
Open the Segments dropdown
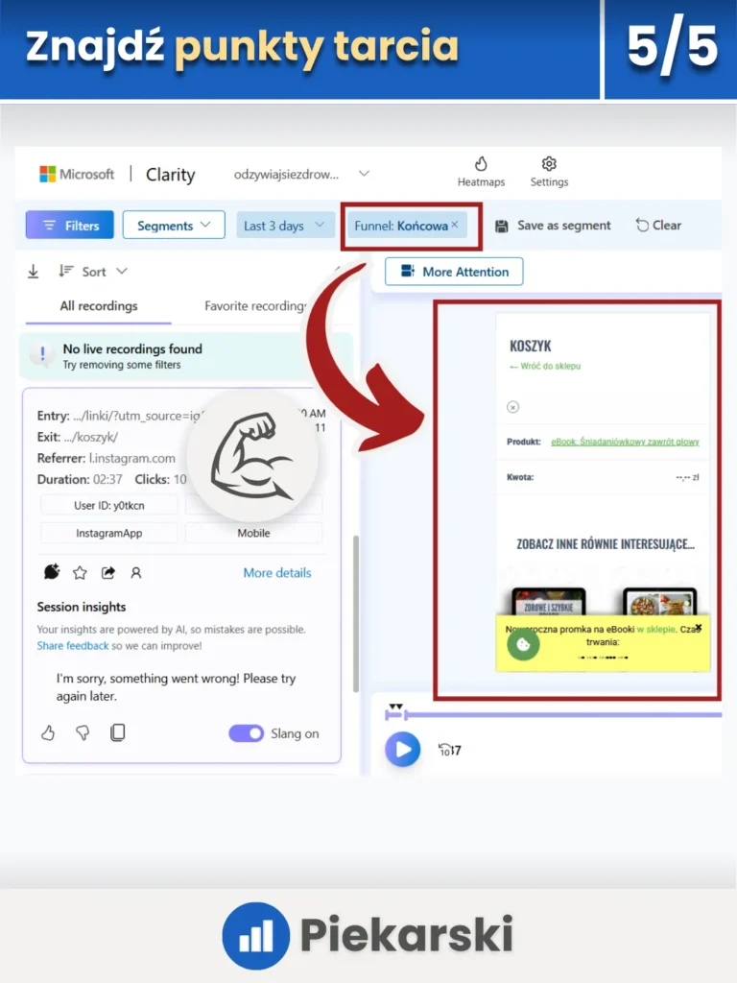[174, 225]
